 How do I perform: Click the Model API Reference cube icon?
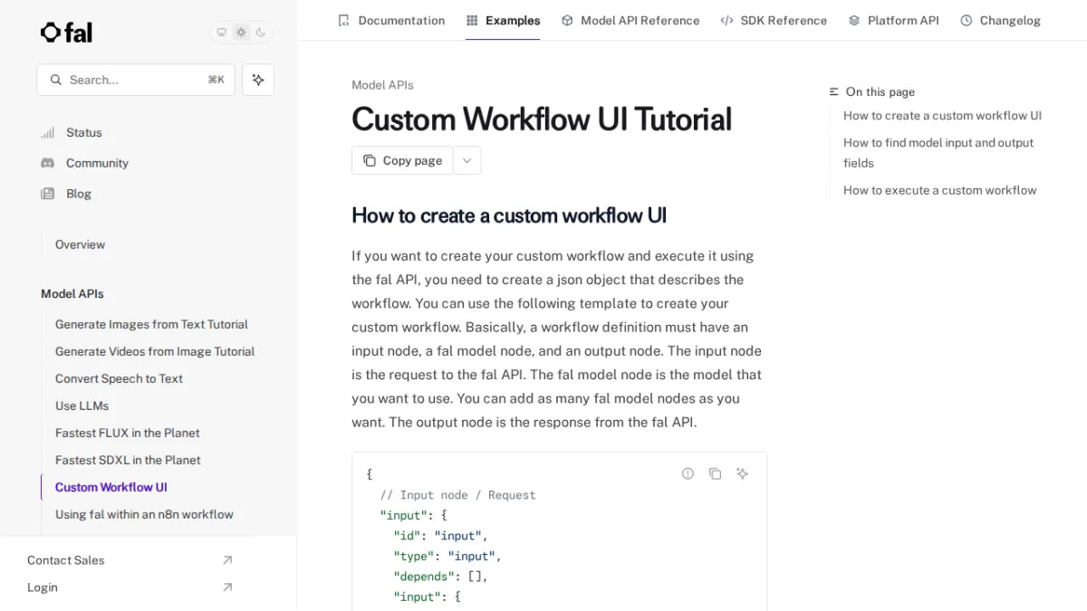click(567, 20)
